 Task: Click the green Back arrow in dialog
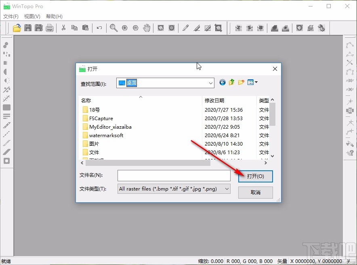[x=222, y=82]
